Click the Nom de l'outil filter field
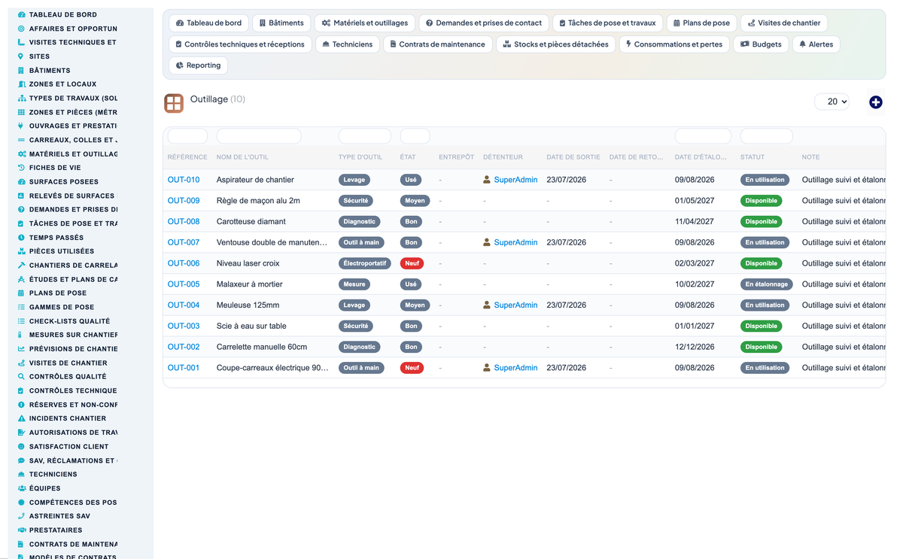The width and height of the screenshot is (903, 559). 259,136
